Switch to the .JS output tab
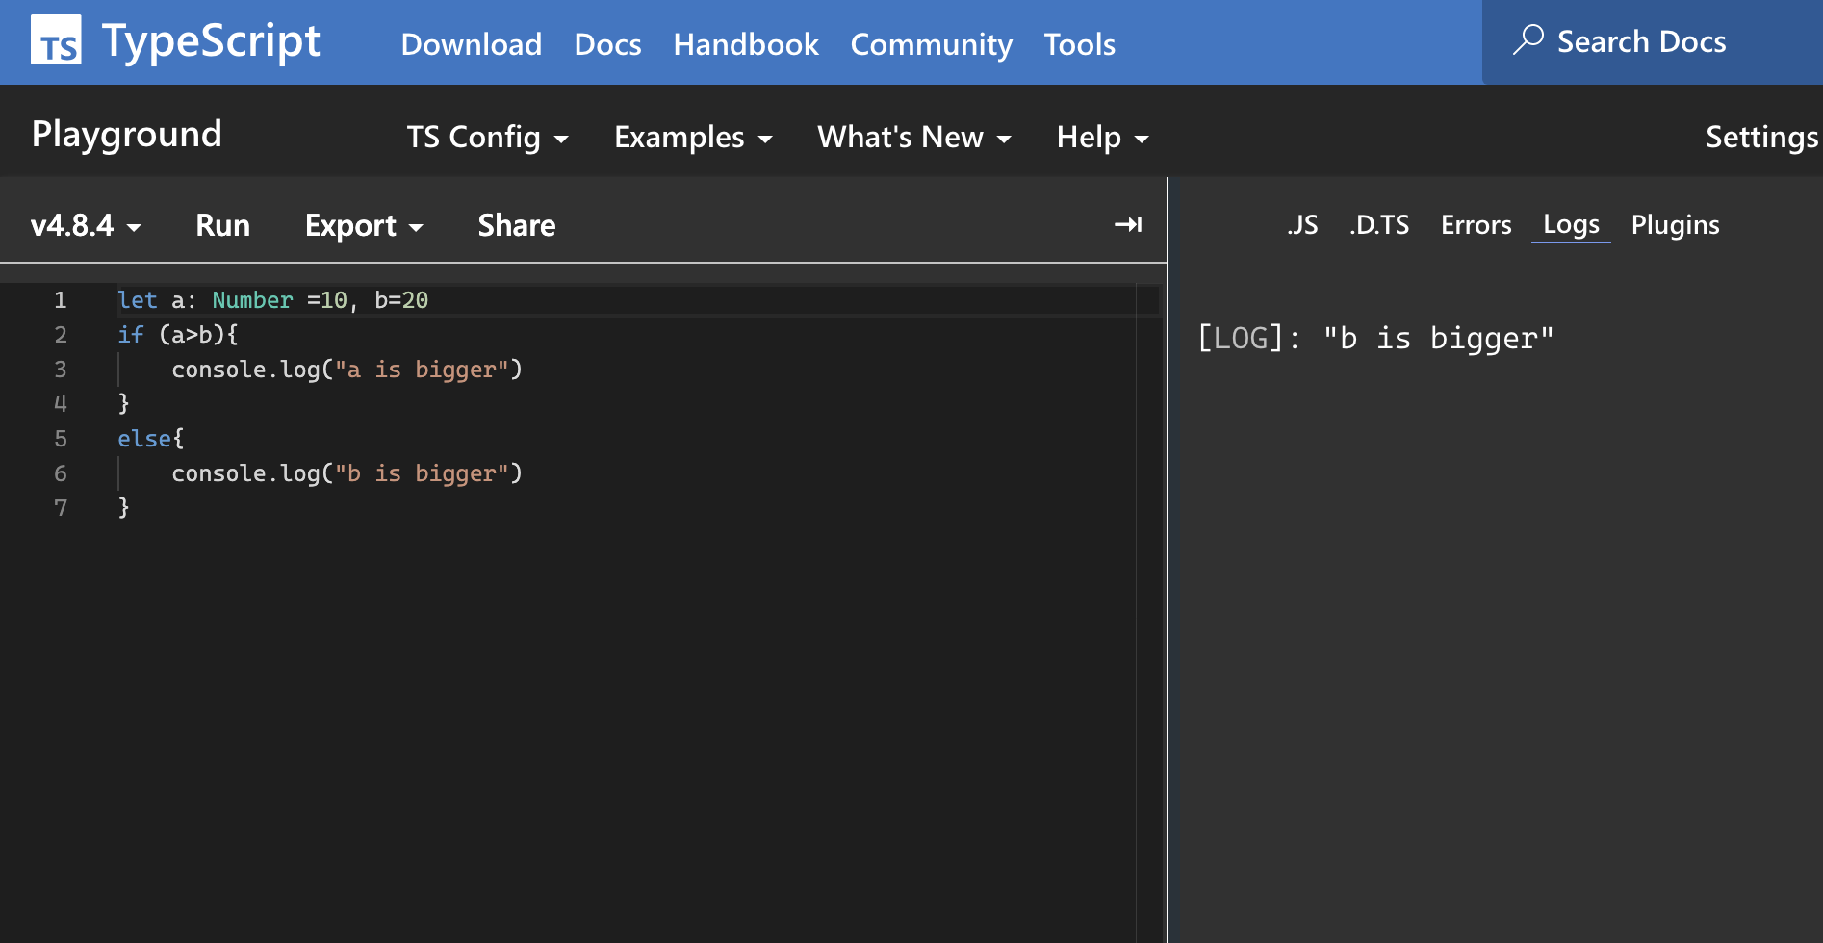 pyautogui.click(x=1302, y=225)
